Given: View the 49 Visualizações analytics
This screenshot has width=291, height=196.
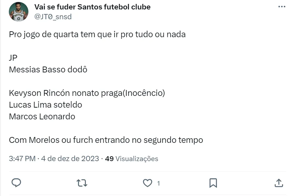Looking at the screenshot, I should point(132,159).
